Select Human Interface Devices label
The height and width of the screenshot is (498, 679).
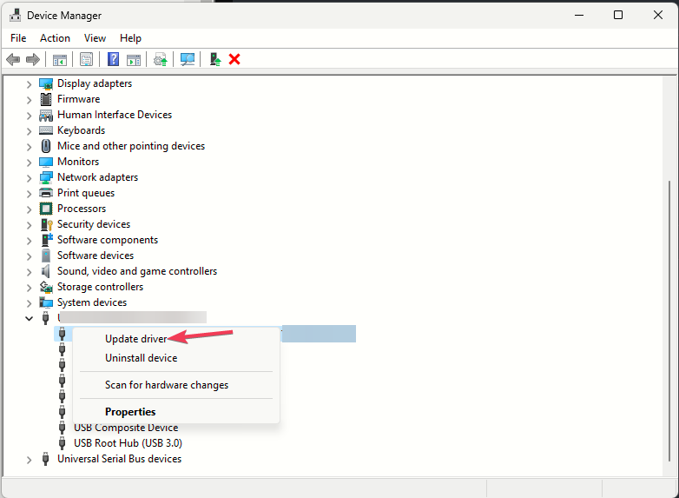pos(115,115)
